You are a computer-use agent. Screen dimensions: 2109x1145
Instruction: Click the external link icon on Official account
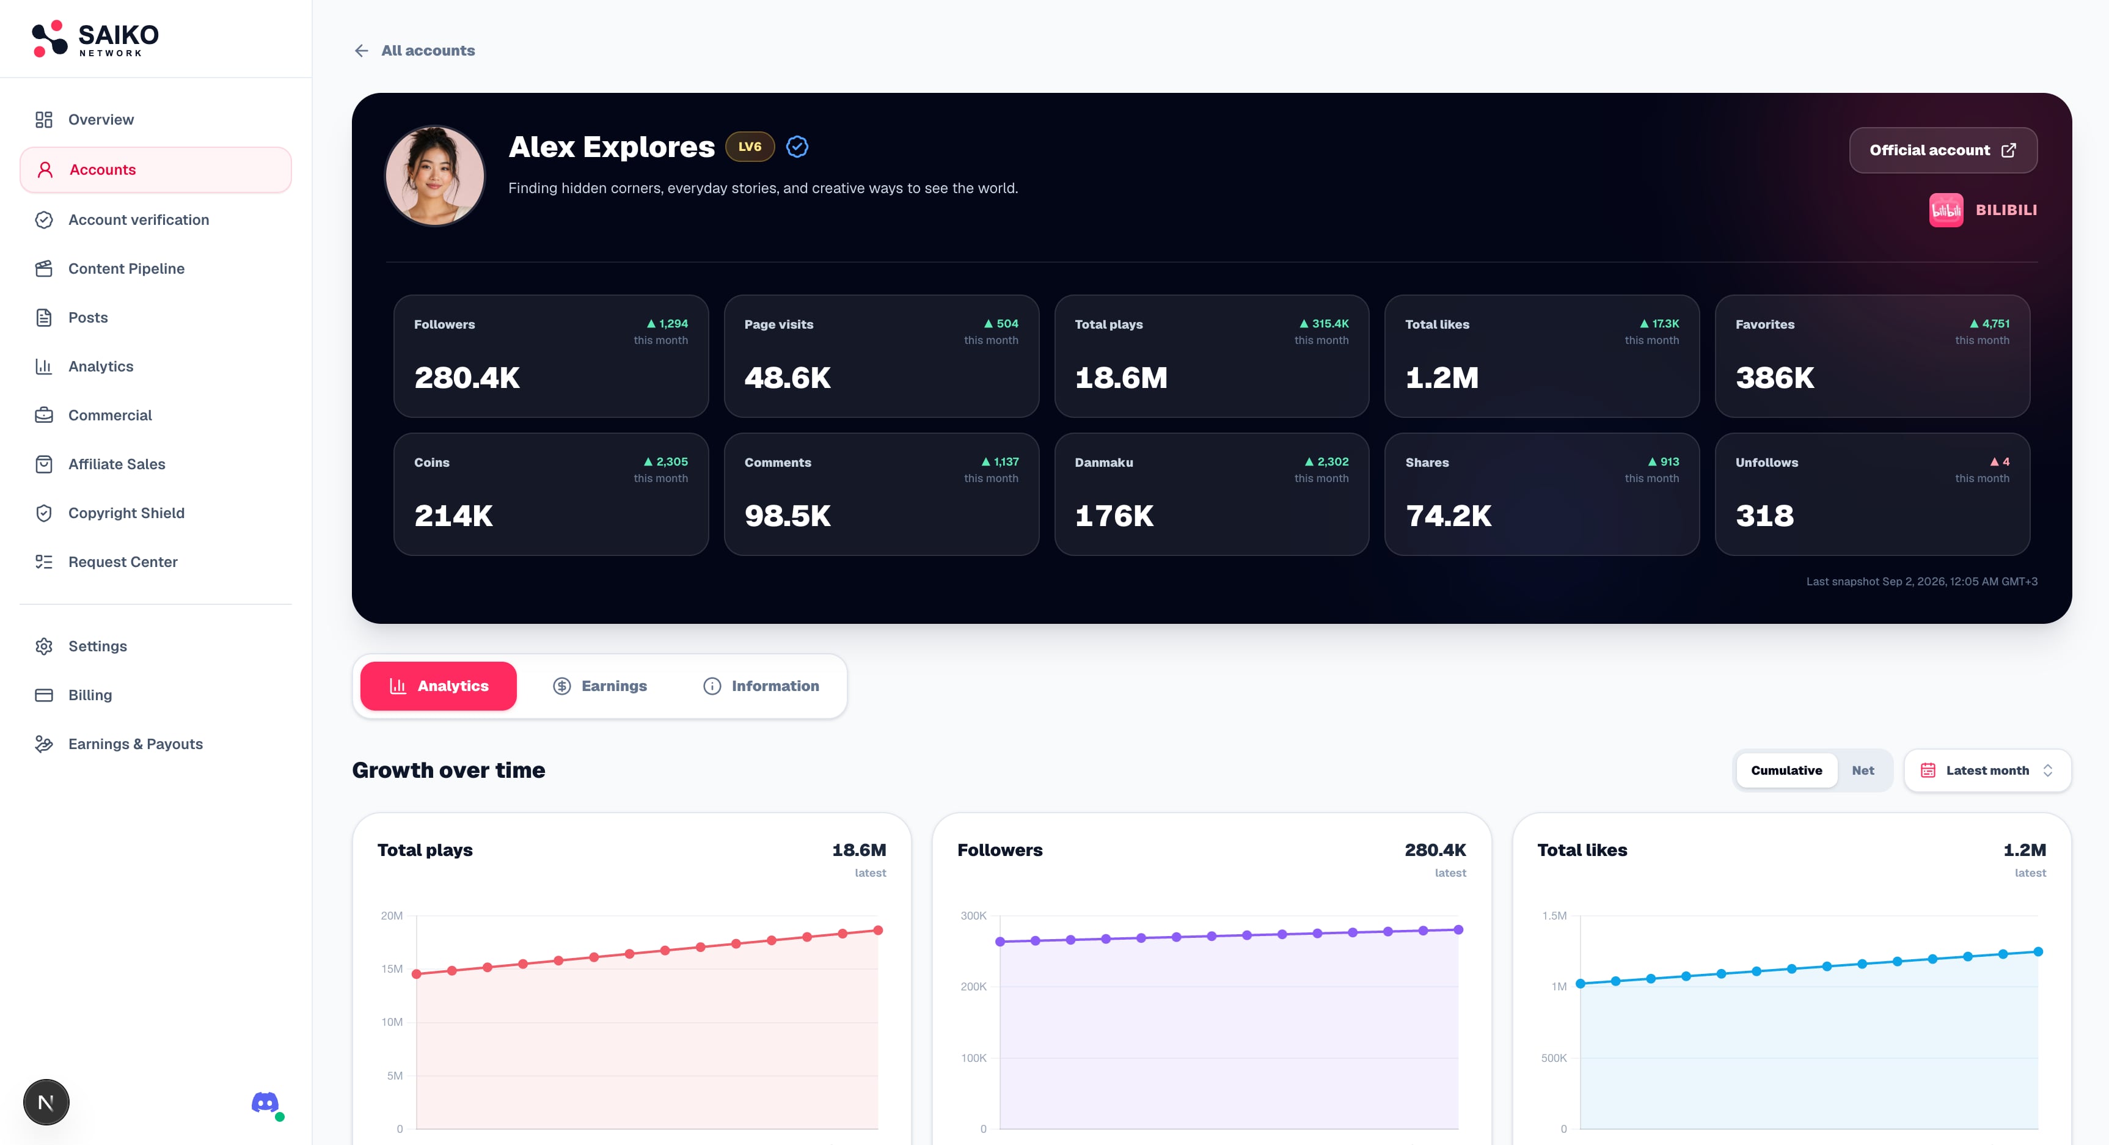pyautogui.click(x=2008, y=150)
